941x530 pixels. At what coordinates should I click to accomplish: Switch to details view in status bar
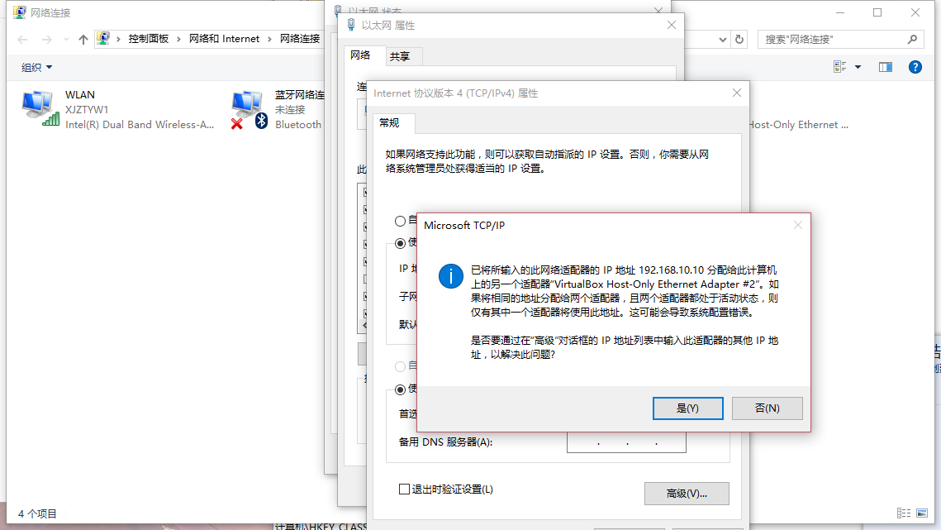pyautogui.click(x=903, y=513)
